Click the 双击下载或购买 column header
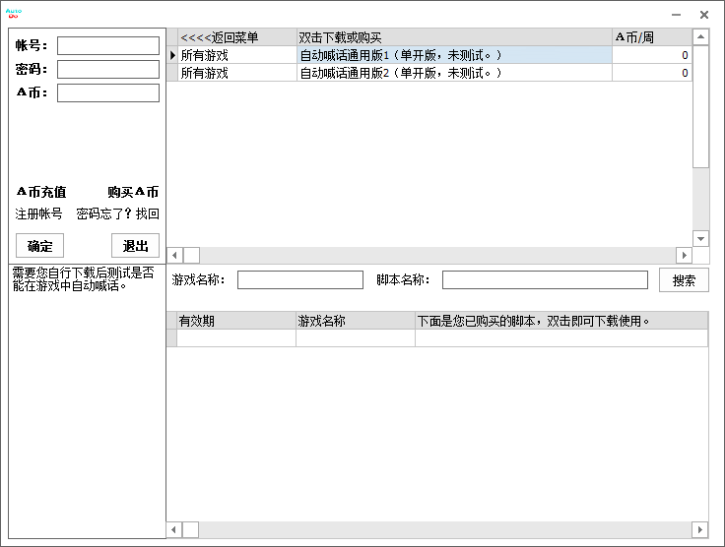 (454, 37)
